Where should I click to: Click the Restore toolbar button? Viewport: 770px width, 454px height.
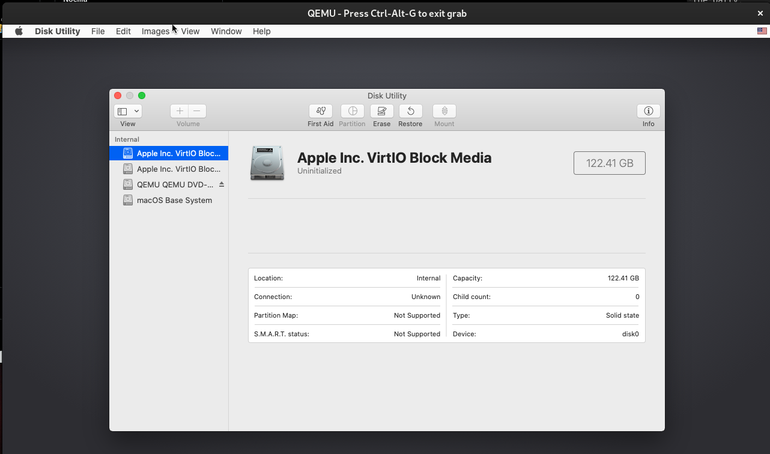411,111
